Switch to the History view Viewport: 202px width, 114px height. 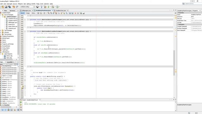[33, 13]
